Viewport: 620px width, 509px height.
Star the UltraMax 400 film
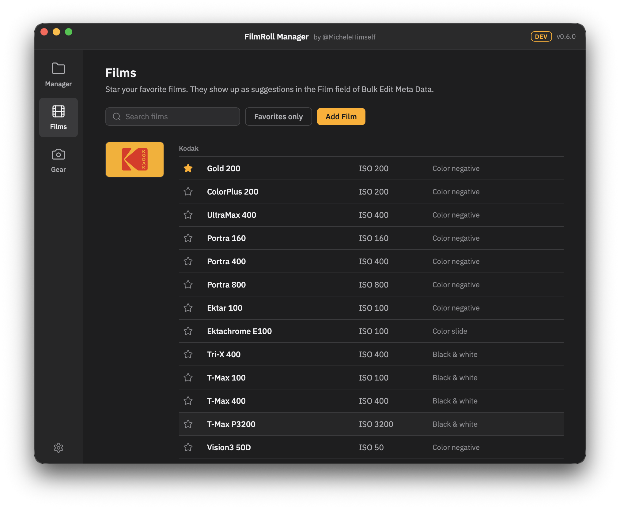pyautogui.click(x=188, y=215)
